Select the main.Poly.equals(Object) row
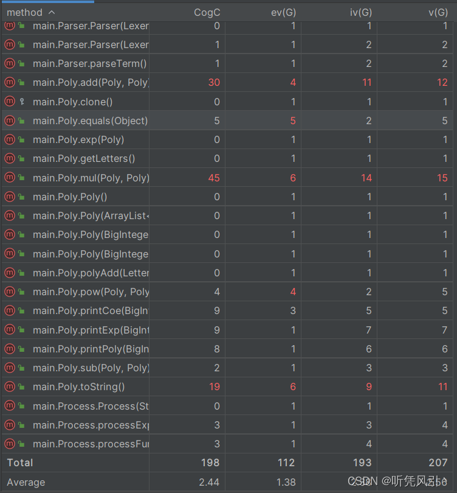Viewport: 457px width, 493px height. click(x=227, y=121)
